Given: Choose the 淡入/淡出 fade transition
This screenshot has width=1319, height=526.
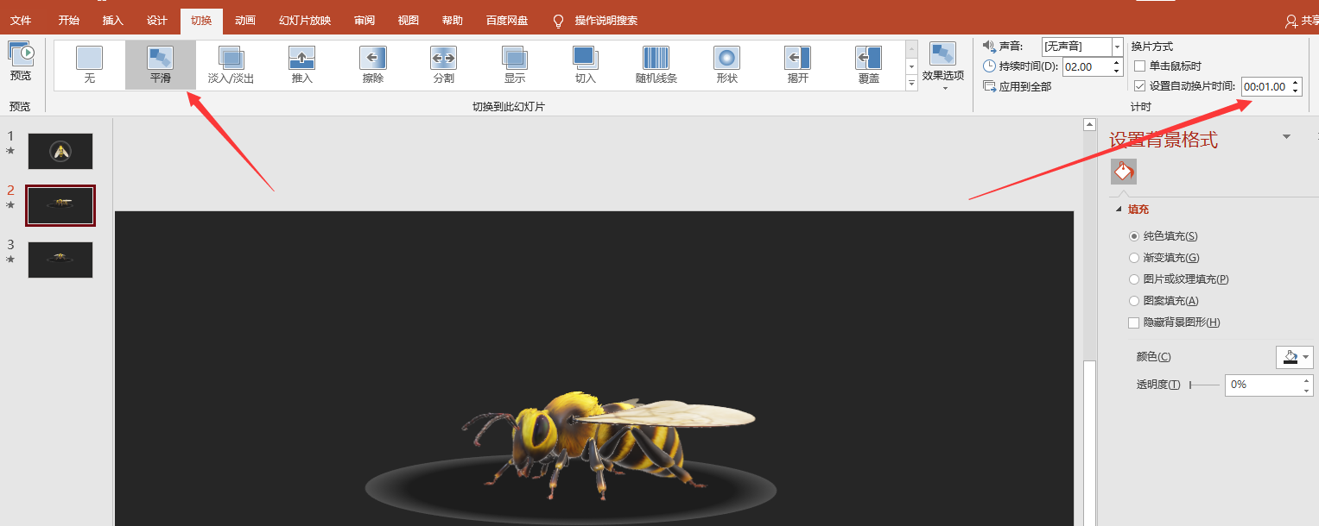Looking at the screenshot, I should 231,65.
